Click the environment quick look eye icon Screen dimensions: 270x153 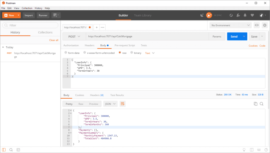click(256, 25)
